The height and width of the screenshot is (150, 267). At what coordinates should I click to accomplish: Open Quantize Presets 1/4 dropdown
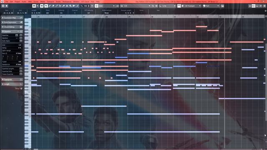pos(137,6)
